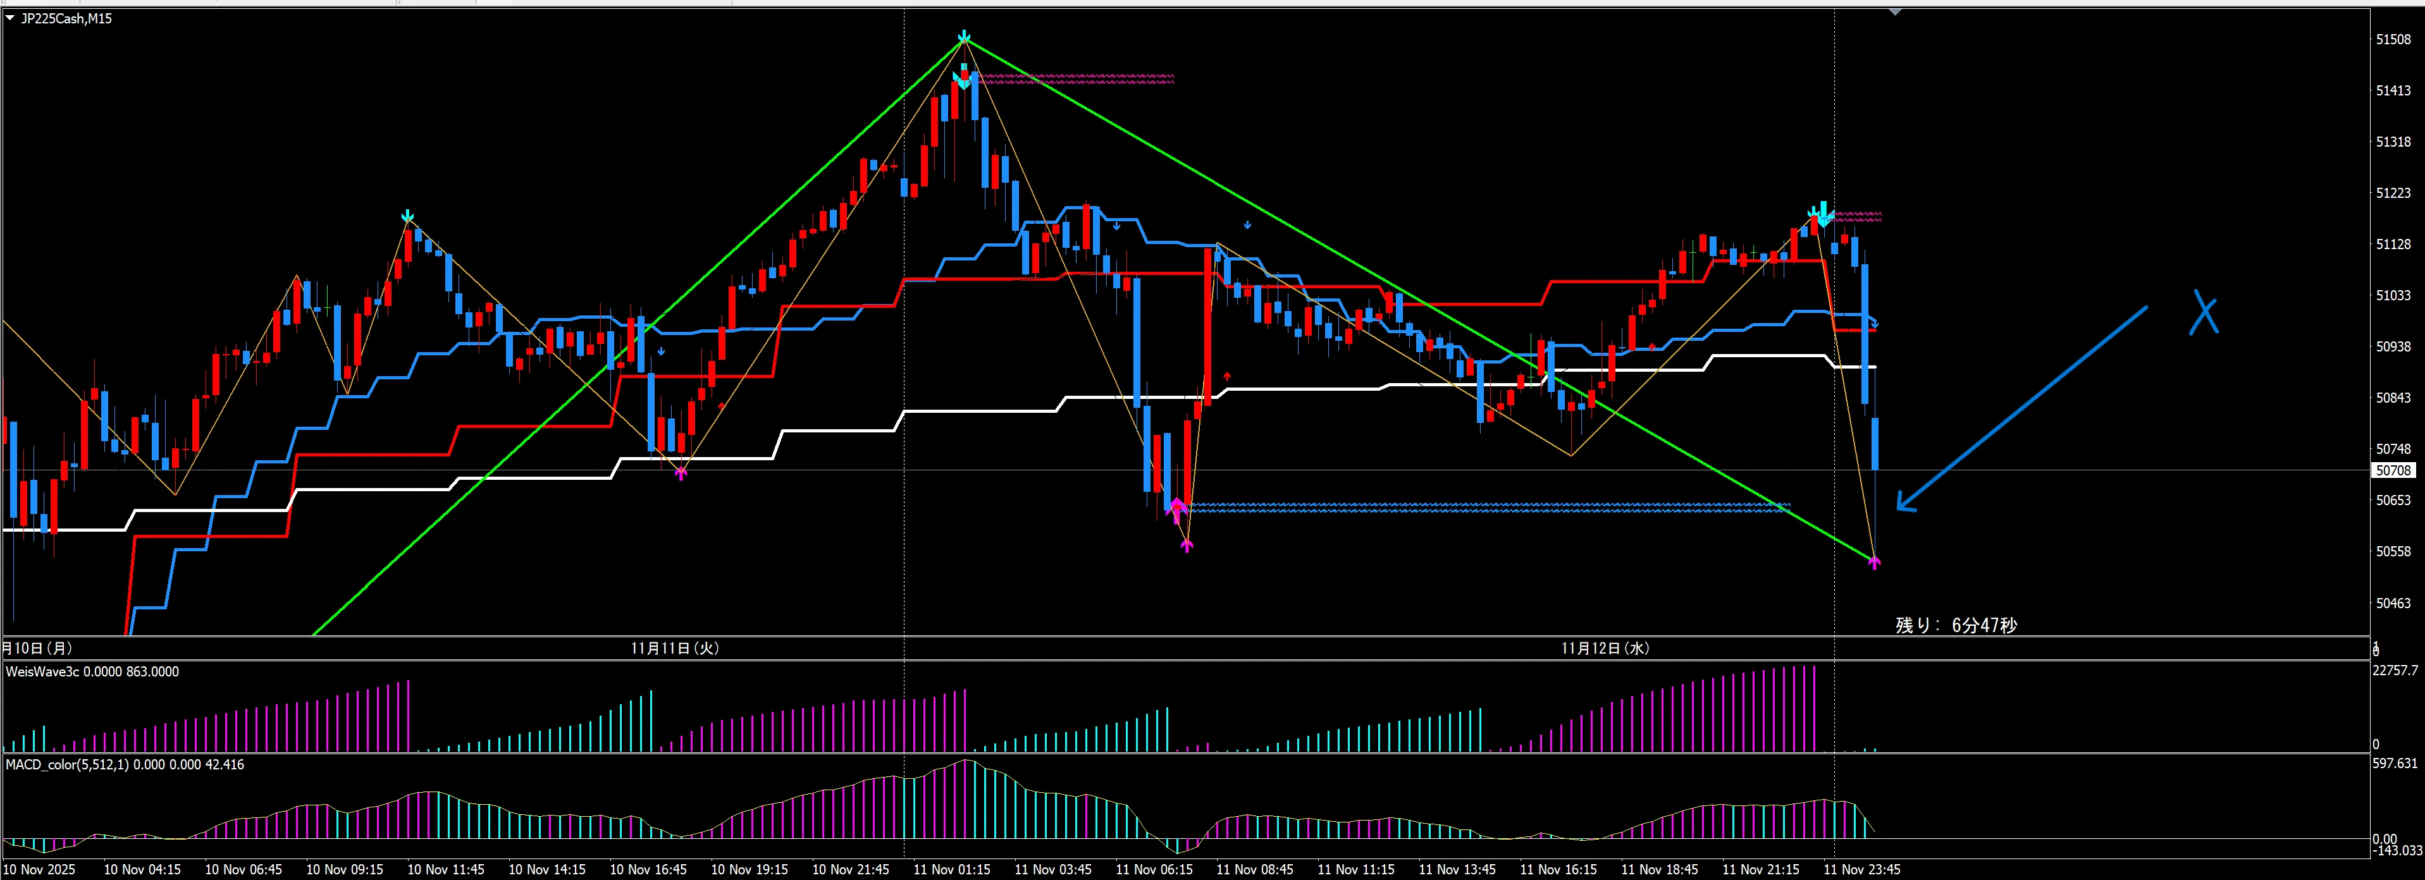Click the 11 Nov 23:45 time axis label
This screenshot has height=880, width=2425.
(x=1861, y=870)
